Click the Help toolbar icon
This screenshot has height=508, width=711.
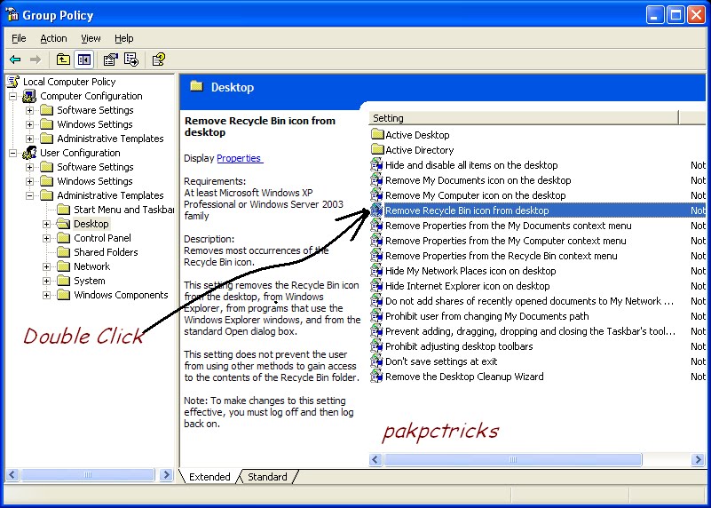[159, 60]
